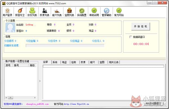Open 帮助说明 help icon

94,12
